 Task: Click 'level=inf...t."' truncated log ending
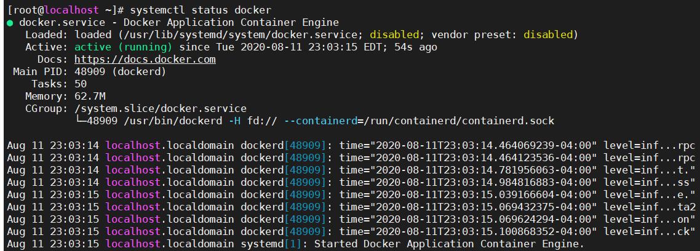pyautogui.click(x=650, y=170)
